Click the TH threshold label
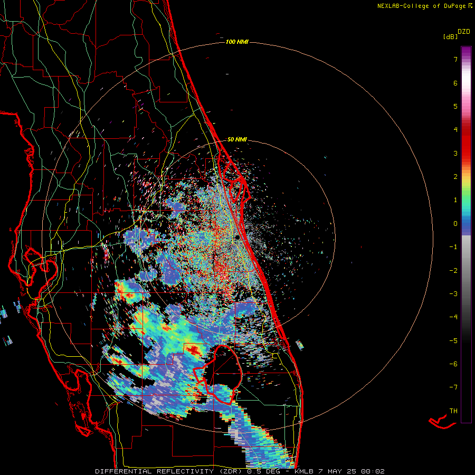475x475 pixels. click(x=453, y=411)
